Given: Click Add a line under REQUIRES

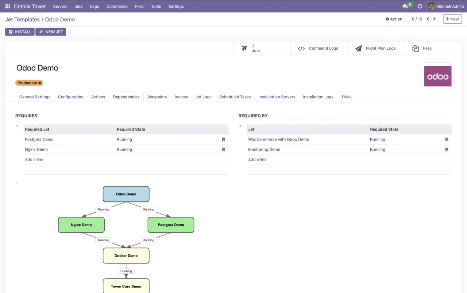Looking at the screenshot, I should pos(34,159).
